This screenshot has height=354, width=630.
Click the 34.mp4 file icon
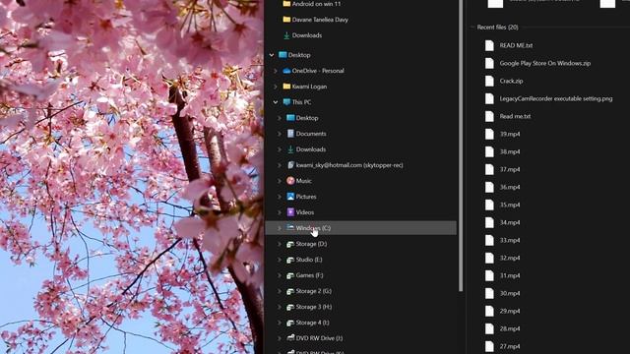[x=489, y=222]
